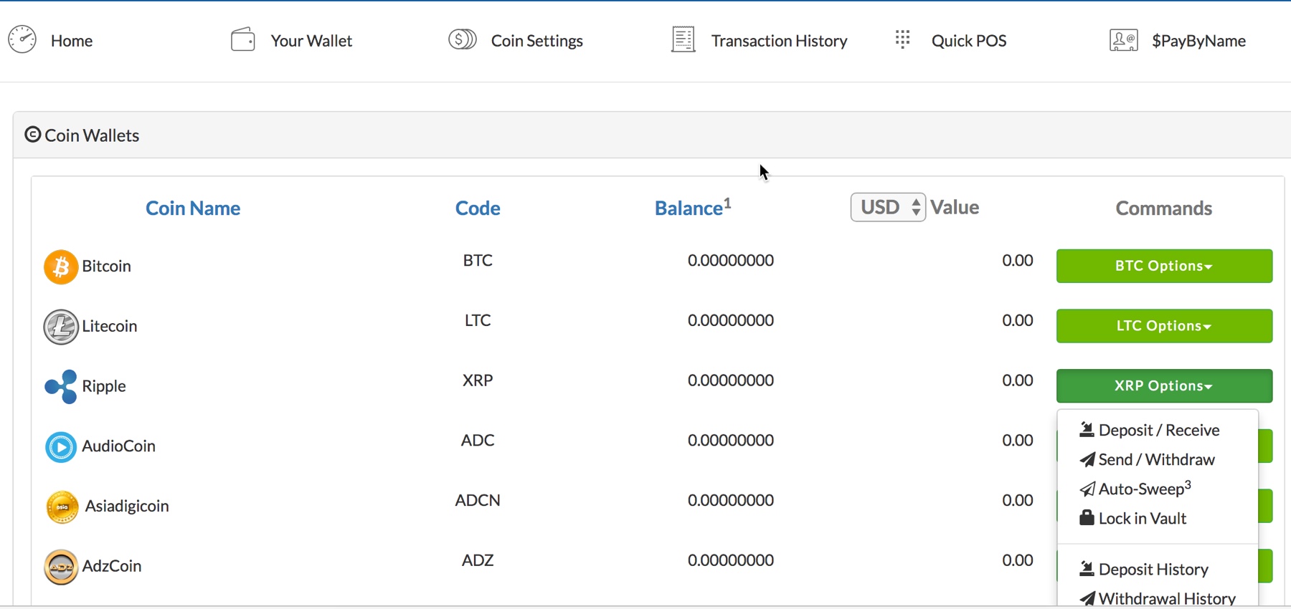Image resolution: width=1291 pixels, height=609 pixels.
Task: Click the Ripple balance 0.00000000
Action: click(731, 380)
